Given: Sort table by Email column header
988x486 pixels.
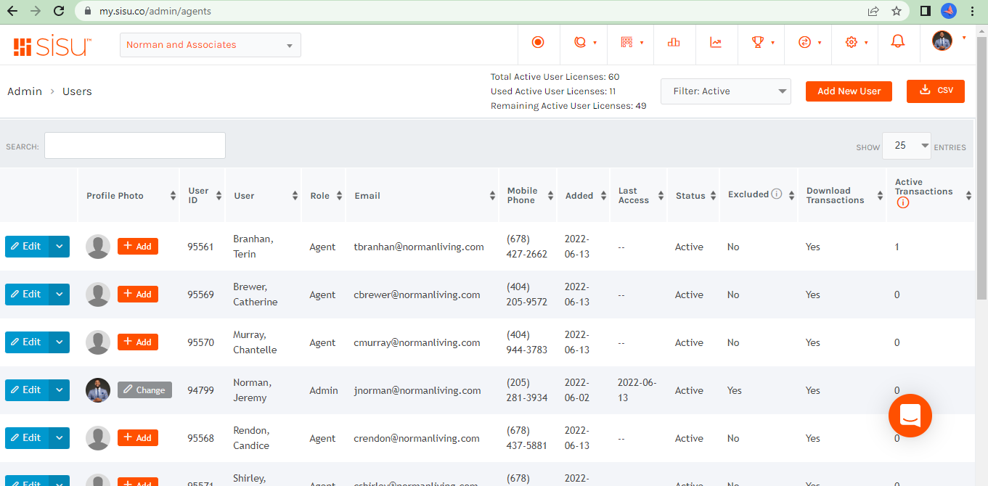Looking at the screenshot, I should (422, 196).
